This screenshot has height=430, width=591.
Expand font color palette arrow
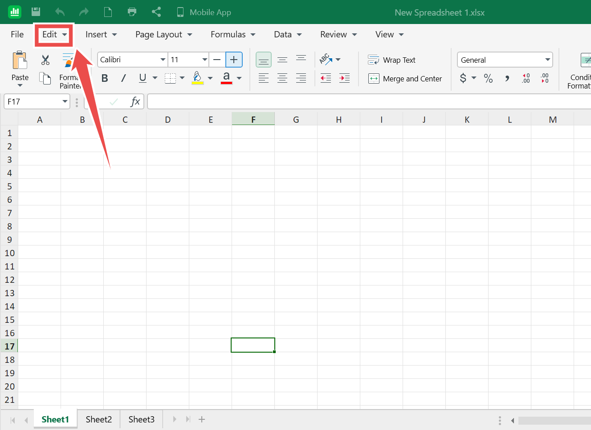(x=239, y=78)
